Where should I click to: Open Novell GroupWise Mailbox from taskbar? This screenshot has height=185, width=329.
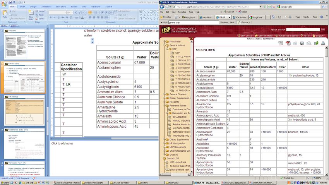pyautogui.click(x=67, y=183)
